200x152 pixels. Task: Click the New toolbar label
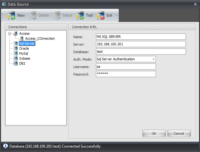point(21,15)
